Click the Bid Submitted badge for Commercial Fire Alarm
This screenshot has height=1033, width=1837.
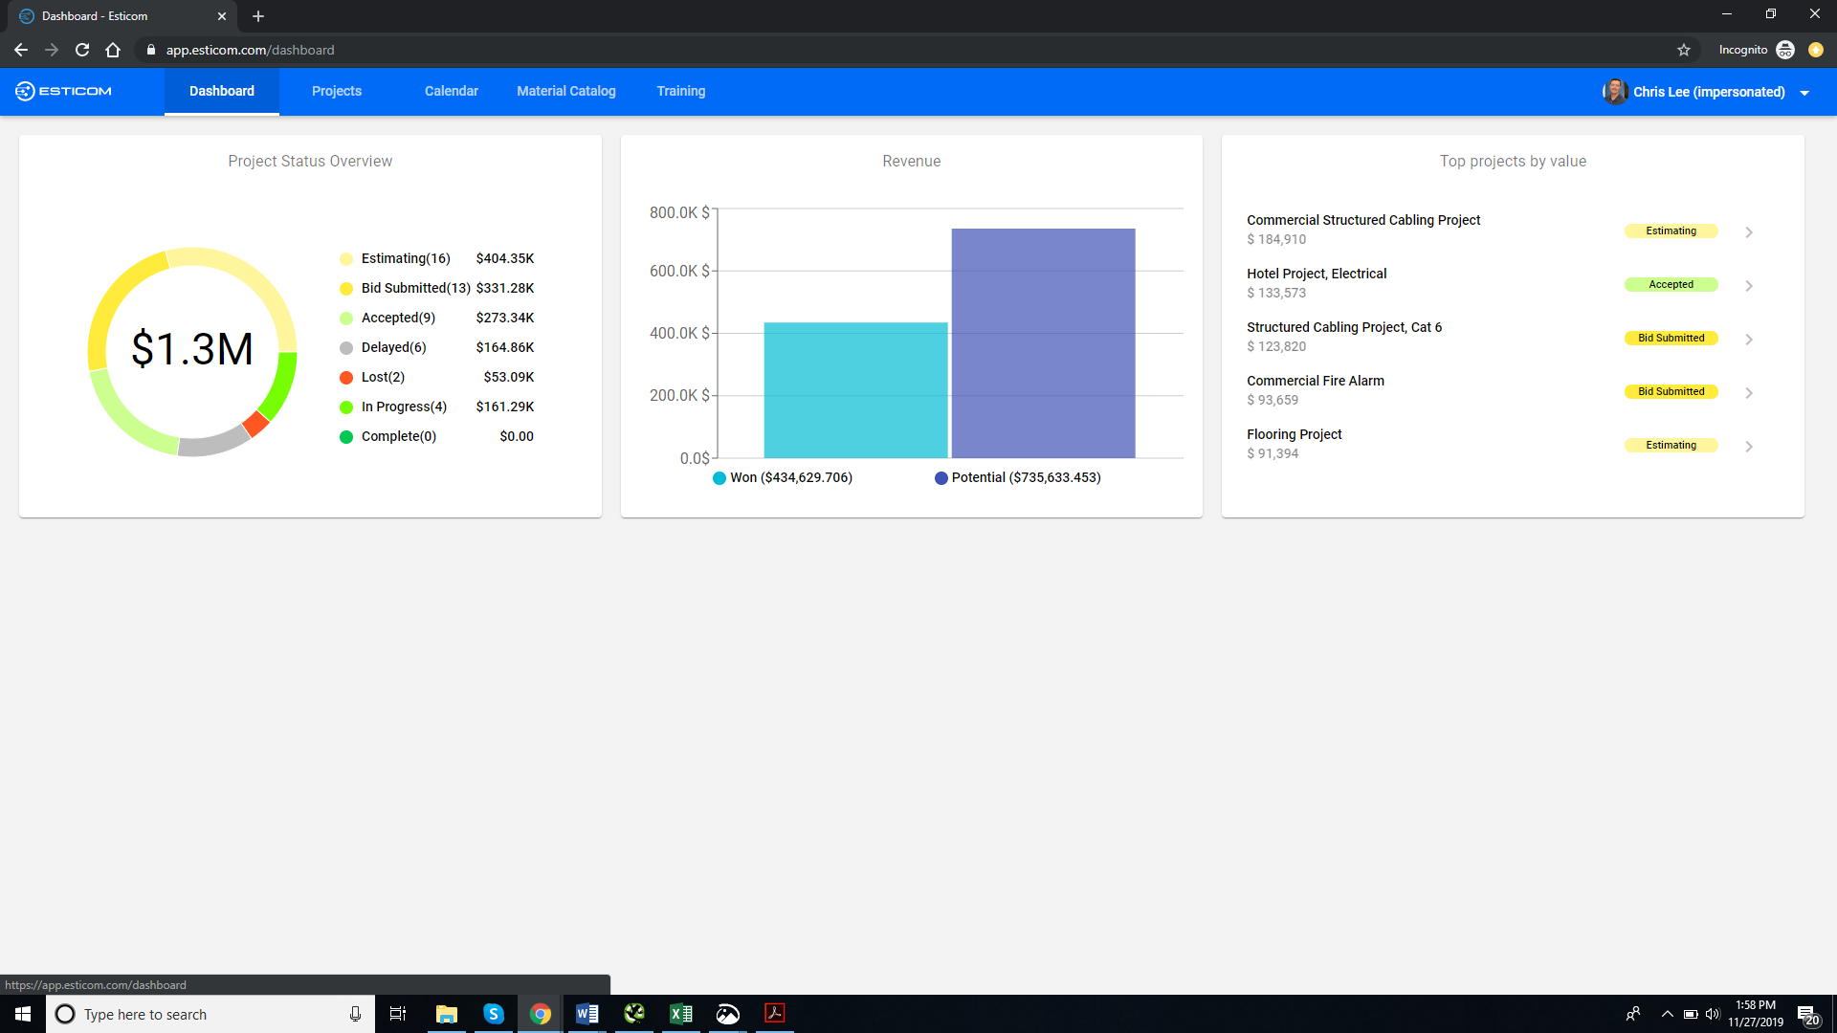point(1671,391)
